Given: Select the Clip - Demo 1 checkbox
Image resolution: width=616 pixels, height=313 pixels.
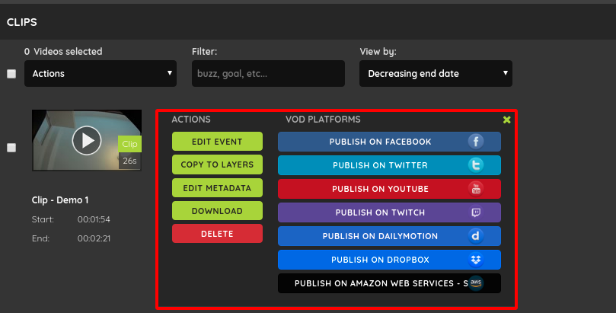Looking at the screenshot, I should click(x=11, y=148).
